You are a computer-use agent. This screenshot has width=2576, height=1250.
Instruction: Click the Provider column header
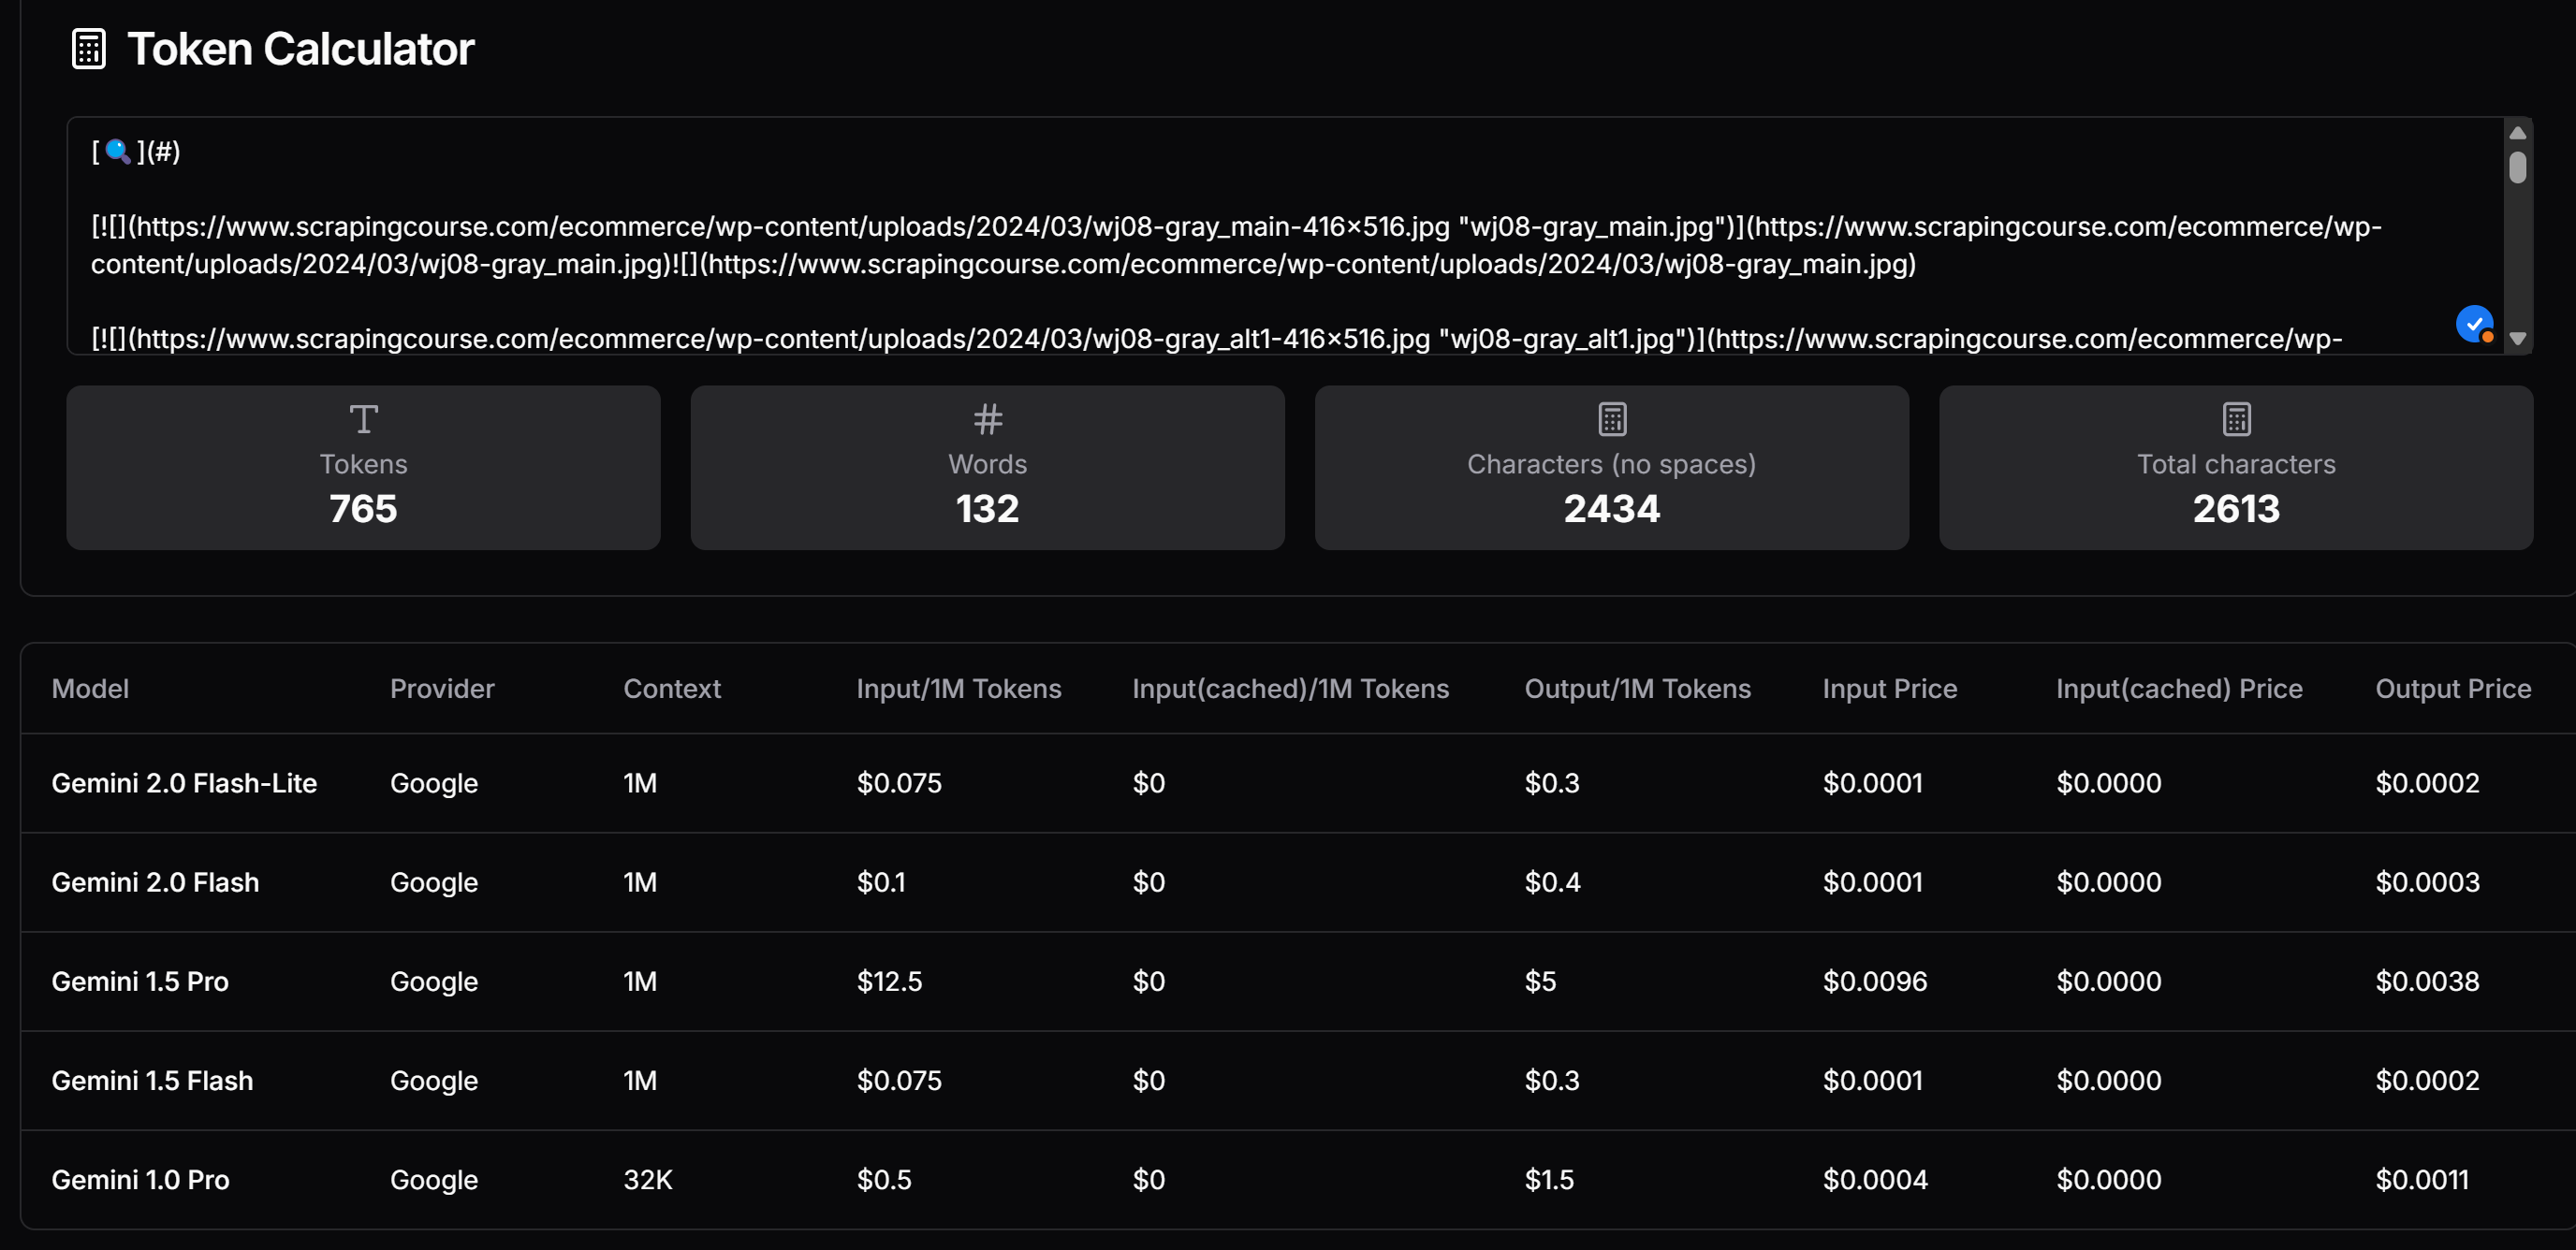(x=442, y=689)
